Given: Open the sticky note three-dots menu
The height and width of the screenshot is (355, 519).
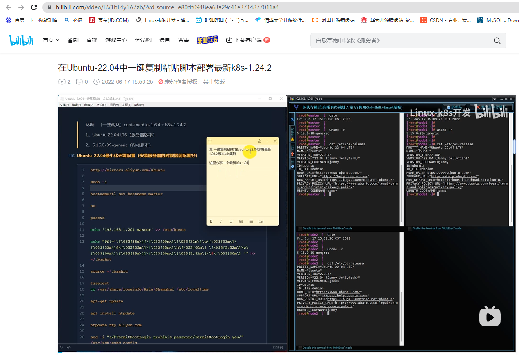Looking at the screenshot, I should coord(267,141).
